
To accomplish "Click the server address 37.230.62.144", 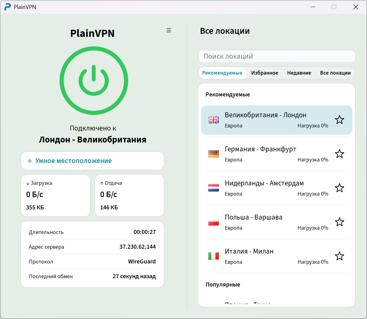I will pyautogui.click(x=137, y=247).
